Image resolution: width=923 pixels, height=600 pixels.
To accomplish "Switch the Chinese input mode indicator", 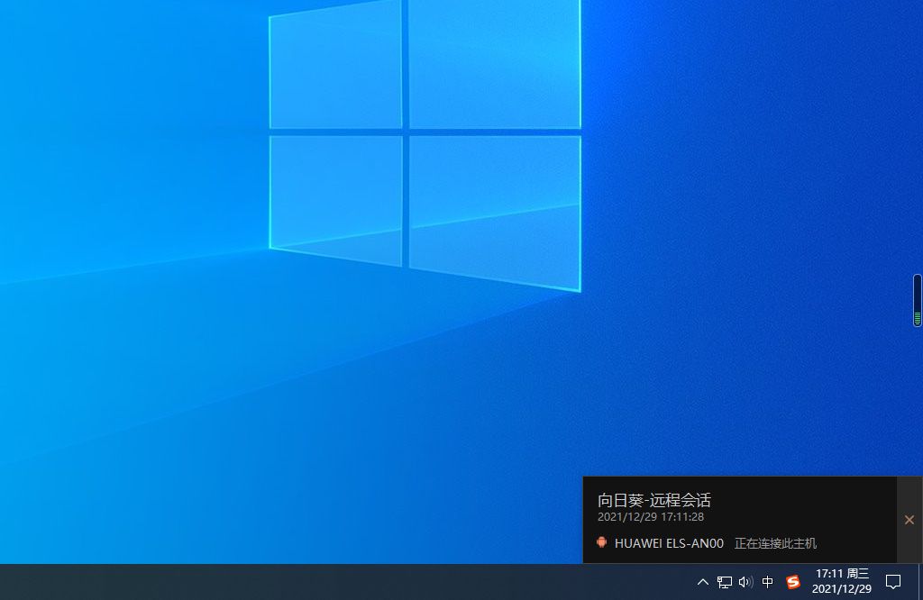I will [x=768, y=582].
